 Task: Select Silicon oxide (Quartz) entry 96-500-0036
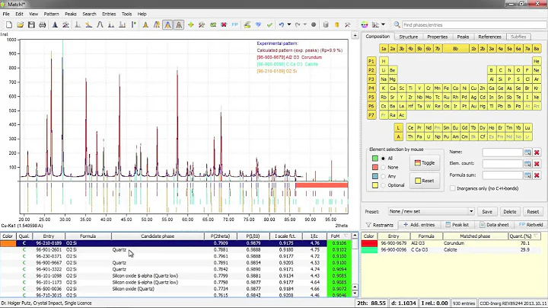pos(164,289)
